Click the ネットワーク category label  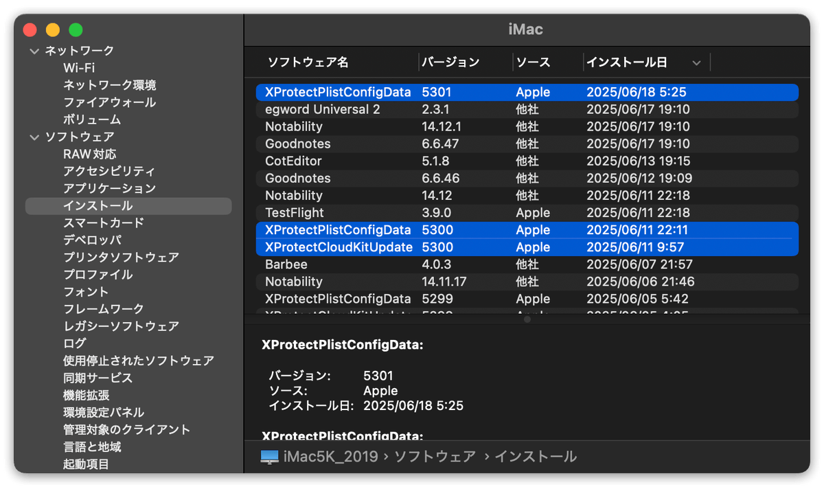point(80,51)
